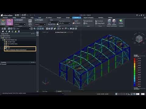Expand the General section in Properties

click(x=1, y=64)
